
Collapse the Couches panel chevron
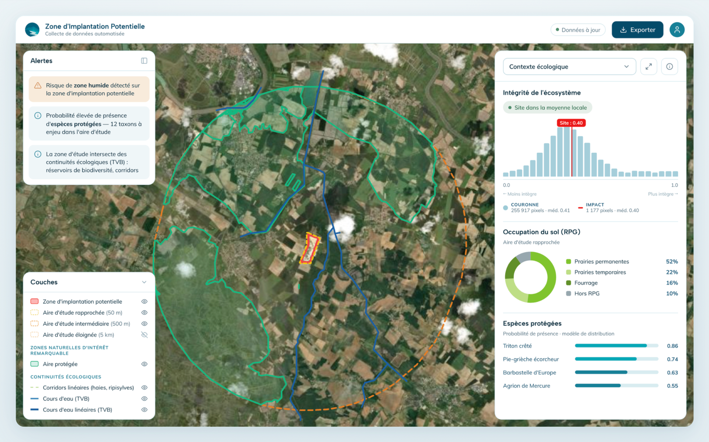click(144, 282)
